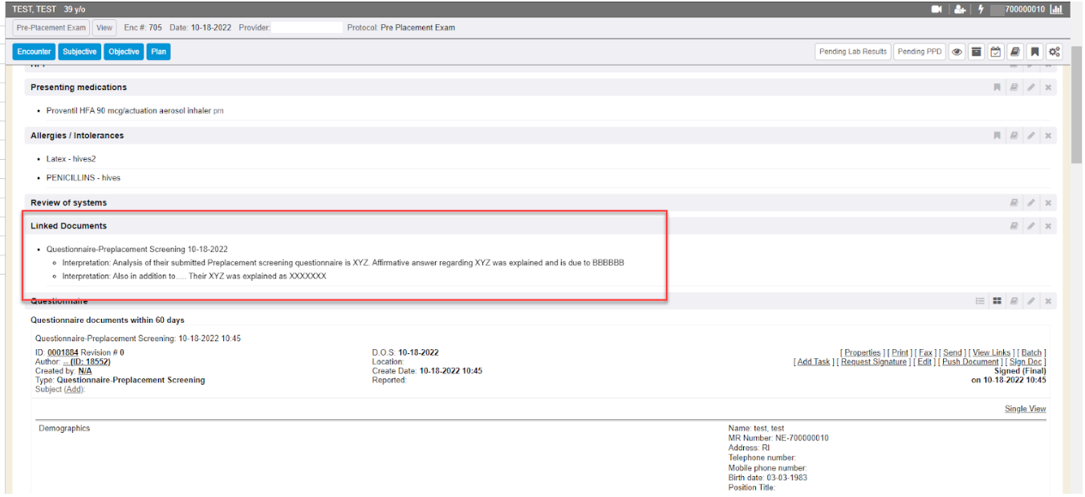Expand the Review of systems section
Screen dimensions: 1085x497
[x=68, y=202]
